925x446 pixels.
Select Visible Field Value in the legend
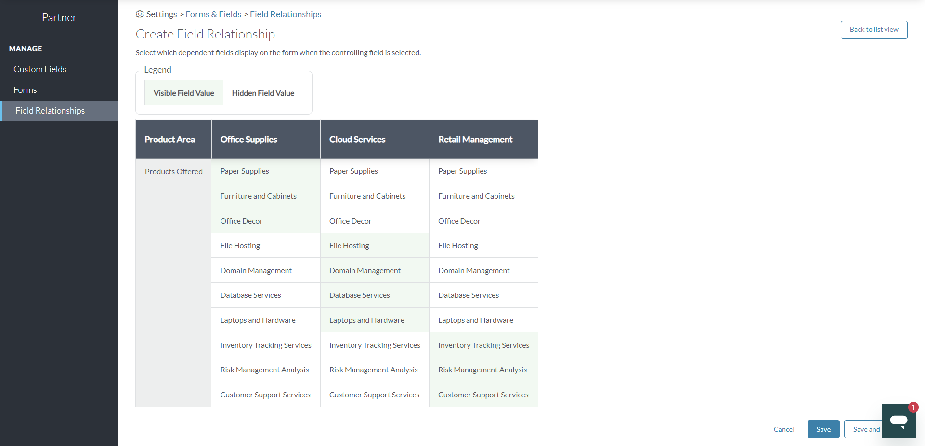pos(183,92)
